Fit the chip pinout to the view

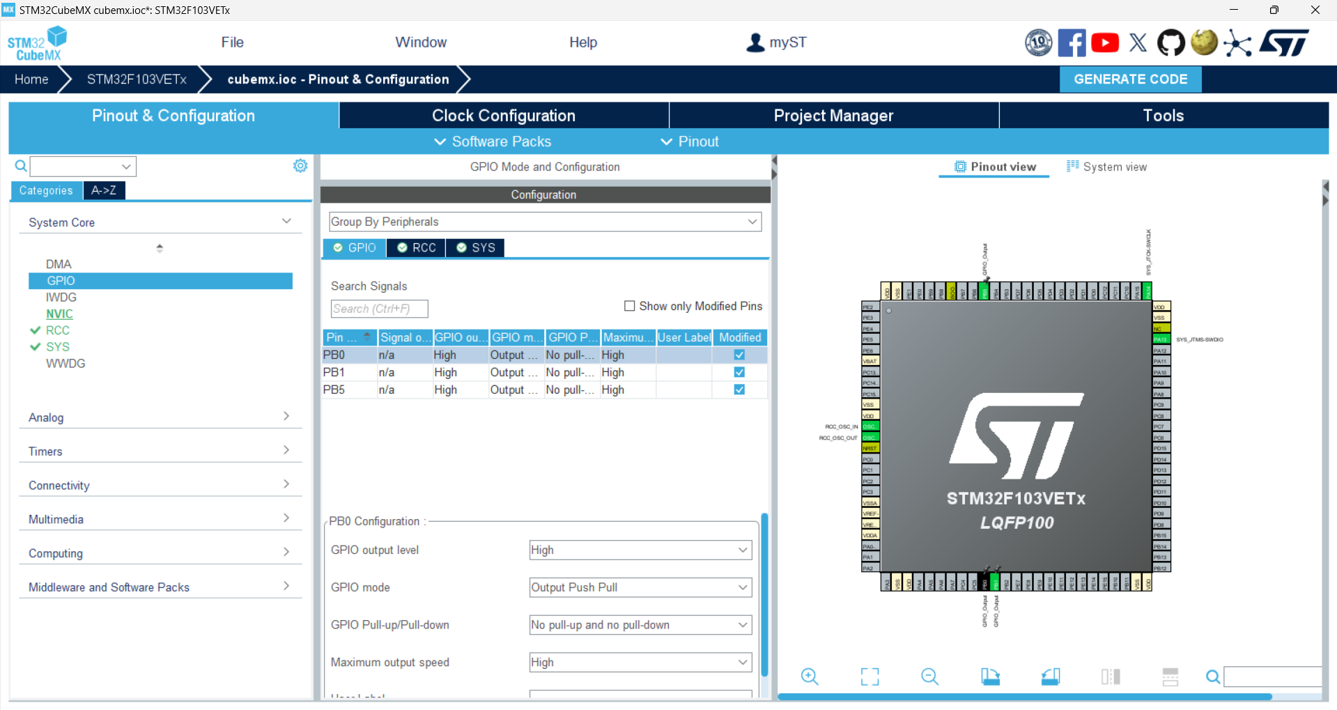870,676
